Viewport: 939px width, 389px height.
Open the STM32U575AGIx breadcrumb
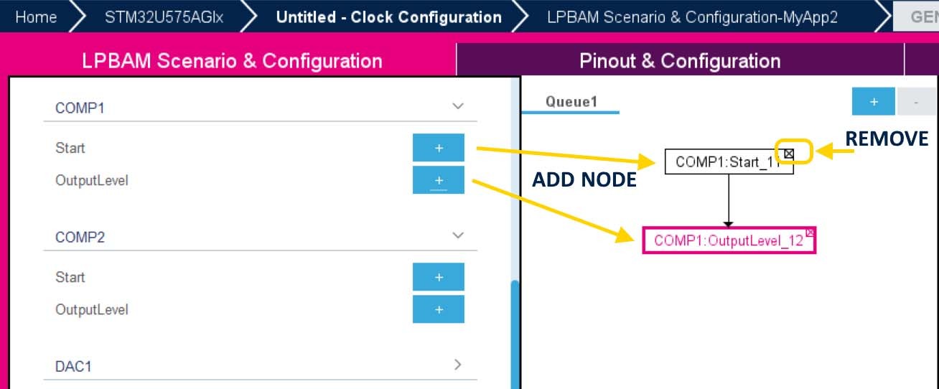tap(164, 17)
